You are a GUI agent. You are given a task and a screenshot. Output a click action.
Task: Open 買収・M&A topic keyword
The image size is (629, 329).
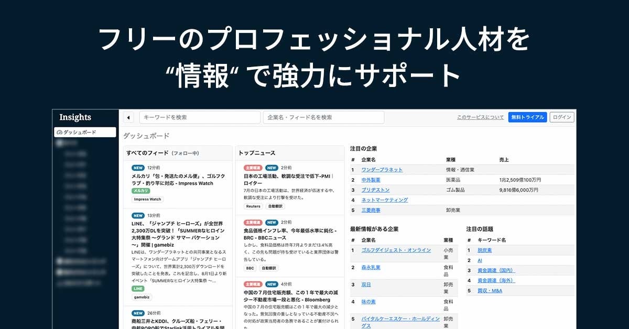coord(490,290)
